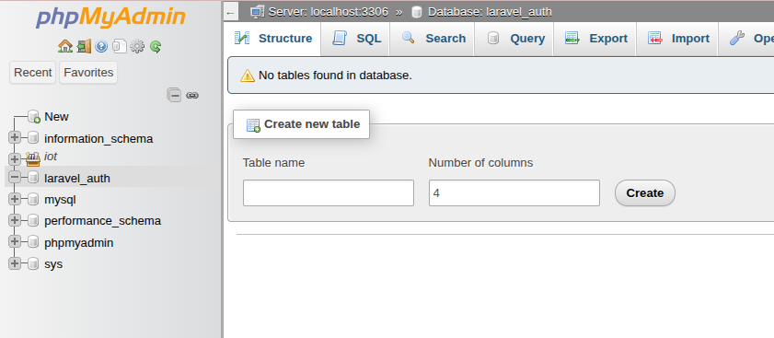Click the iot database basket icon
Screen dimensions: 774x338
[33, 158]
